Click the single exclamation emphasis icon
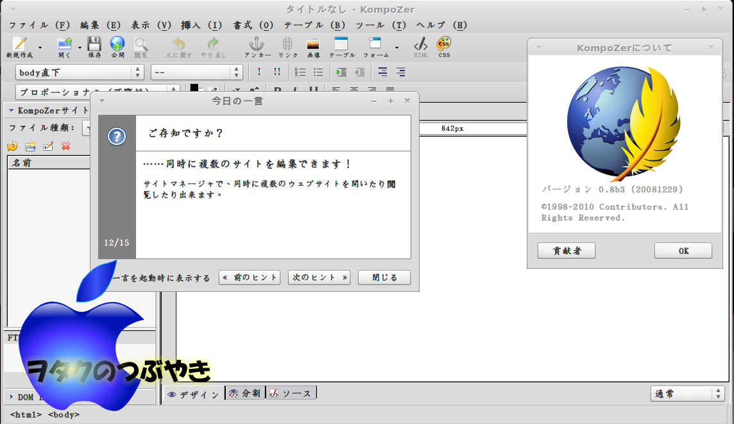This screenshot has width=734, height=424. click(259, 72)
